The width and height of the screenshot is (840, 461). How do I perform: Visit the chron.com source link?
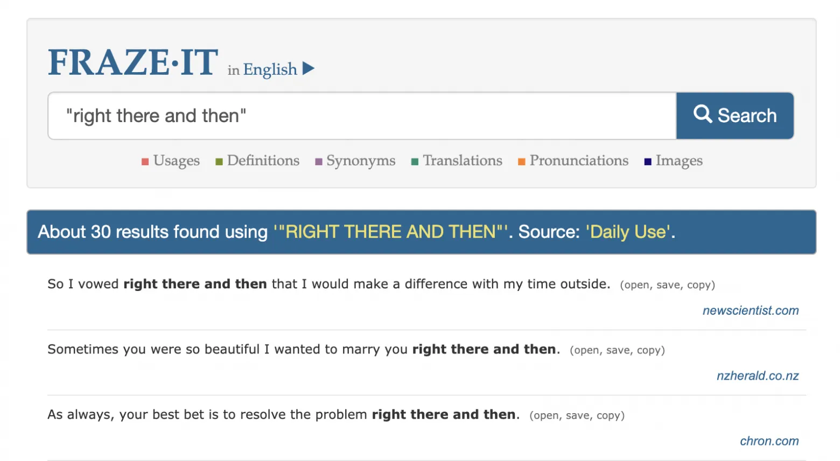(x=769, y=441)
